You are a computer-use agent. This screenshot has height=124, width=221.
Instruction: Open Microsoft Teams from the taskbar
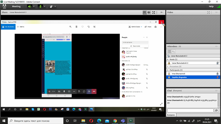tap(123, 121)
